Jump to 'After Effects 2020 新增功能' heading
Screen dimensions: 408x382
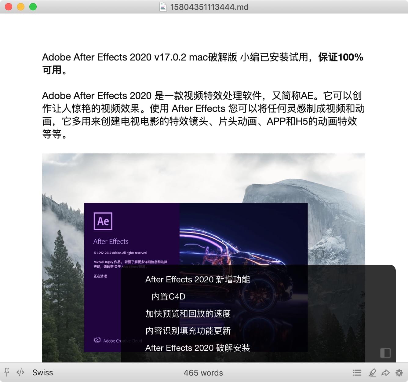pyautogui.click(x=198, y=280)
